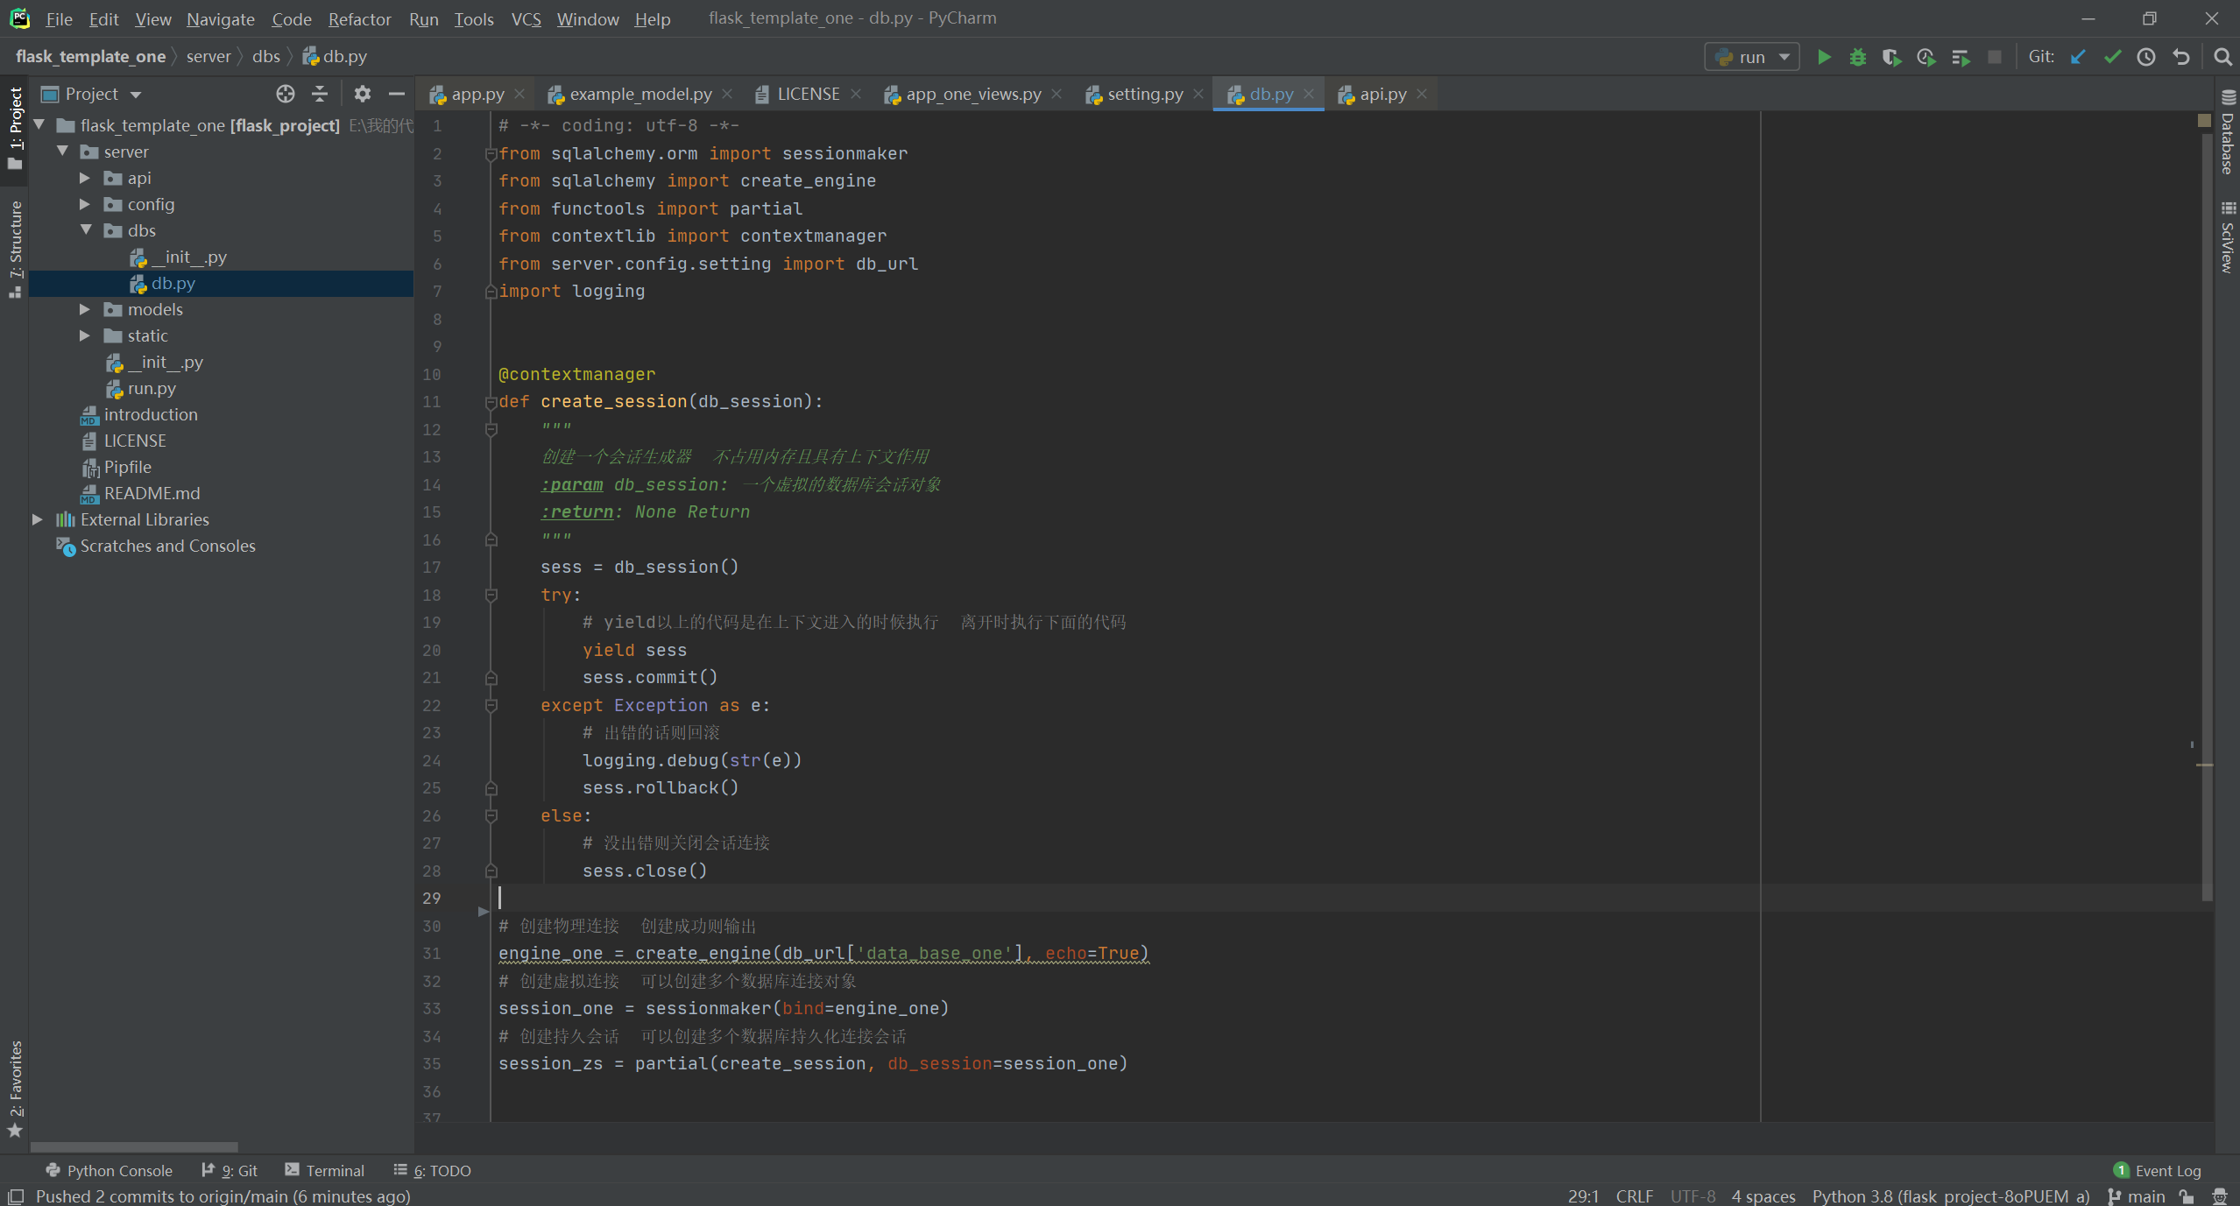This screenshot has height=1206, width=2240.
Task: Click the Project panel horizontal scrollbar
Action: coord(134,1146)
